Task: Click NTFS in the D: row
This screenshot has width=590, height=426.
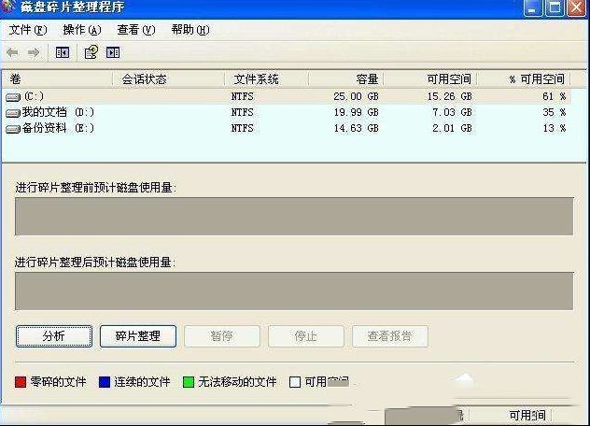Action: click(x=243, y=113)
